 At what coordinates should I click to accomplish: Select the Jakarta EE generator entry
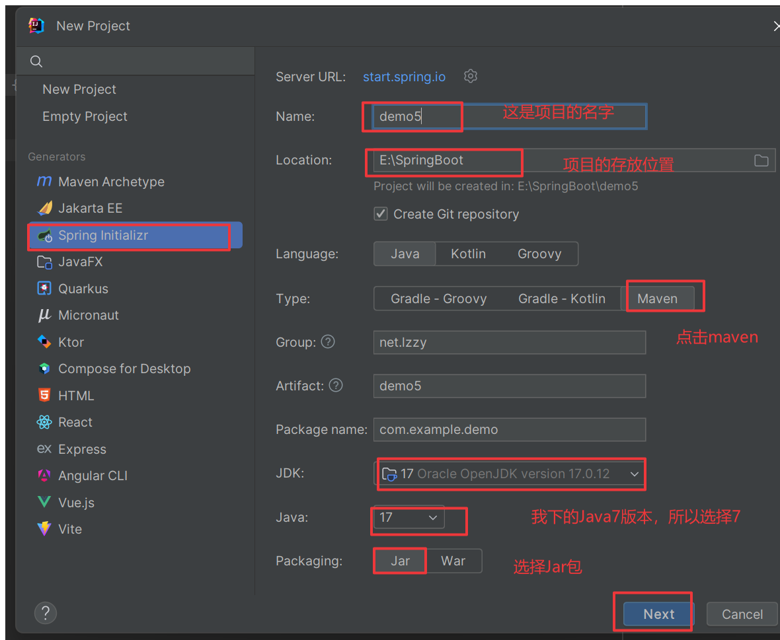[136, 208]
